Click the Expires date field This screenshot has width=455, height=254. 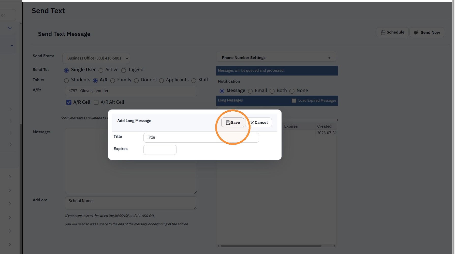pos(160,150)
